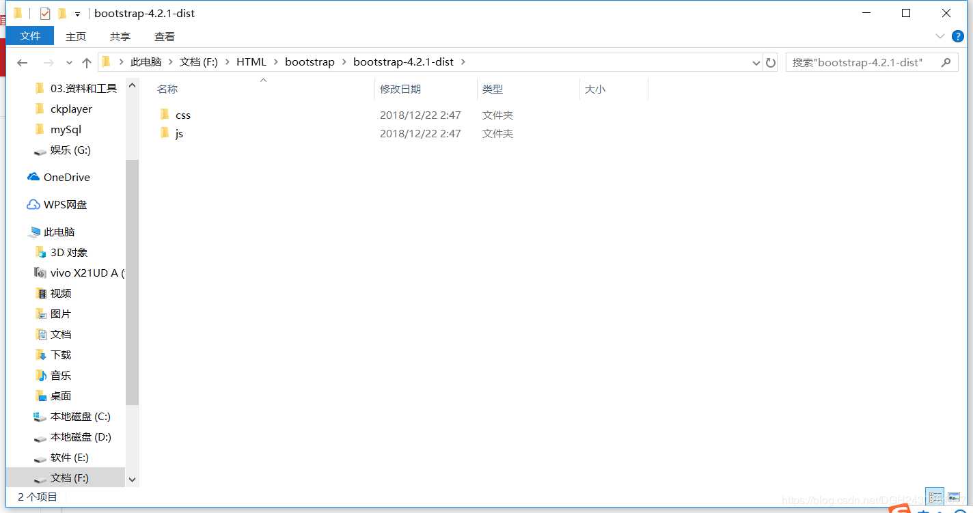Image resolution: width=973 pixels, height=513 pixels.
Task: Switch to details view icon
Action: pyautogui.click(x=935, y=497)
